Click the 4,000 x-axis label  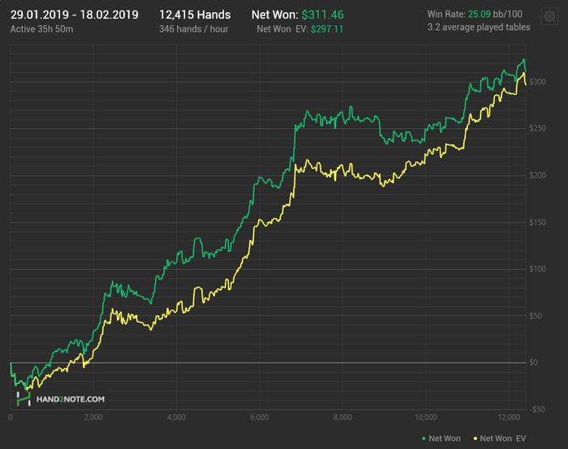pos(176,417)
